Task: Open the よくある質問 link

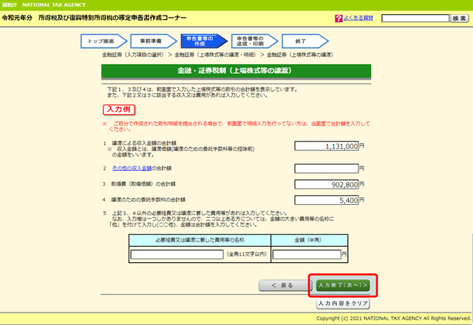Action: coord(358,18)
